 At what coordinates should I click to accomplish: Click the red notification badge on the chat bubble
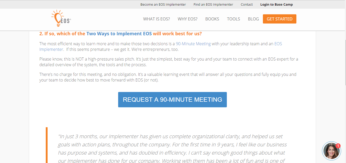[338, 146]
